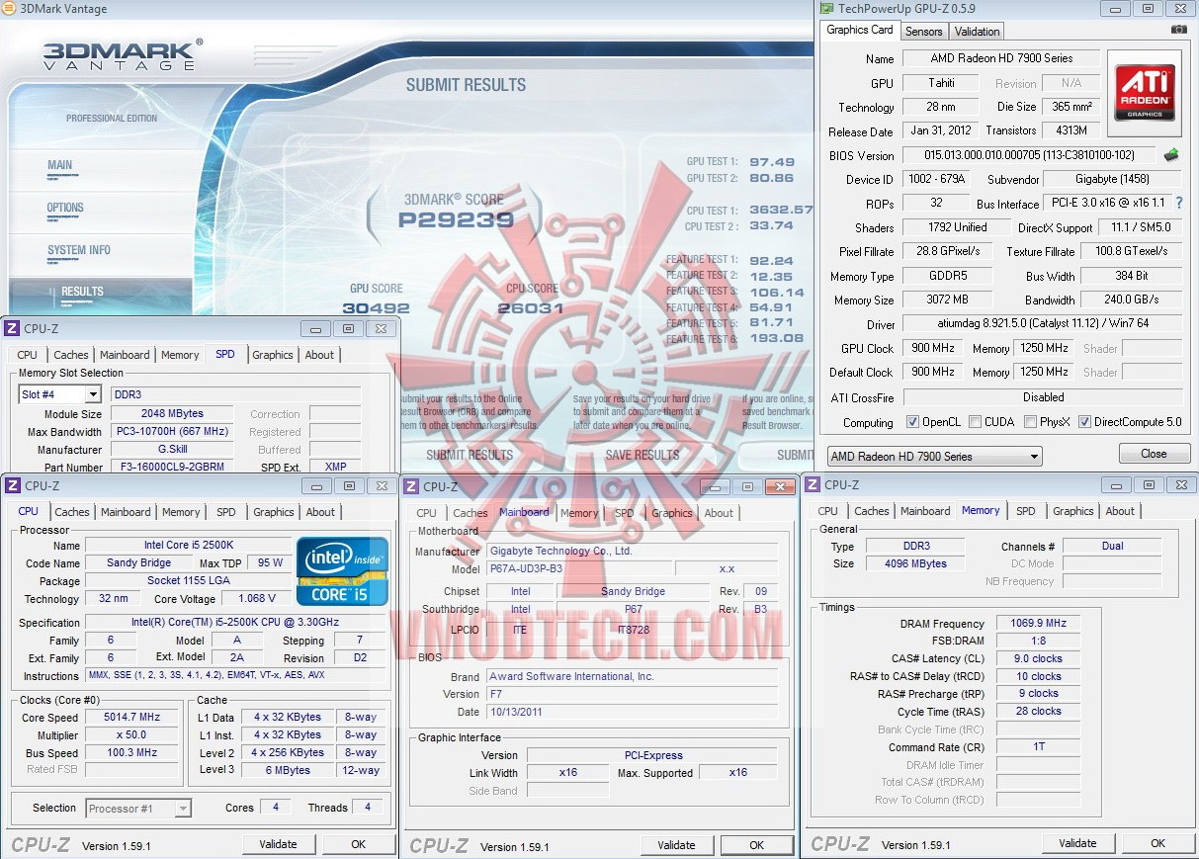Click the Z icon of the CPU-Z Mainboard window
The image size is (1199, 859).
pyautogui.click(x=411, y=486)
